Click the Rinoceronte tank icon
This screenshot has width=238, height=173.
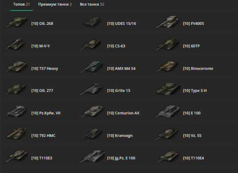(167, 67)
